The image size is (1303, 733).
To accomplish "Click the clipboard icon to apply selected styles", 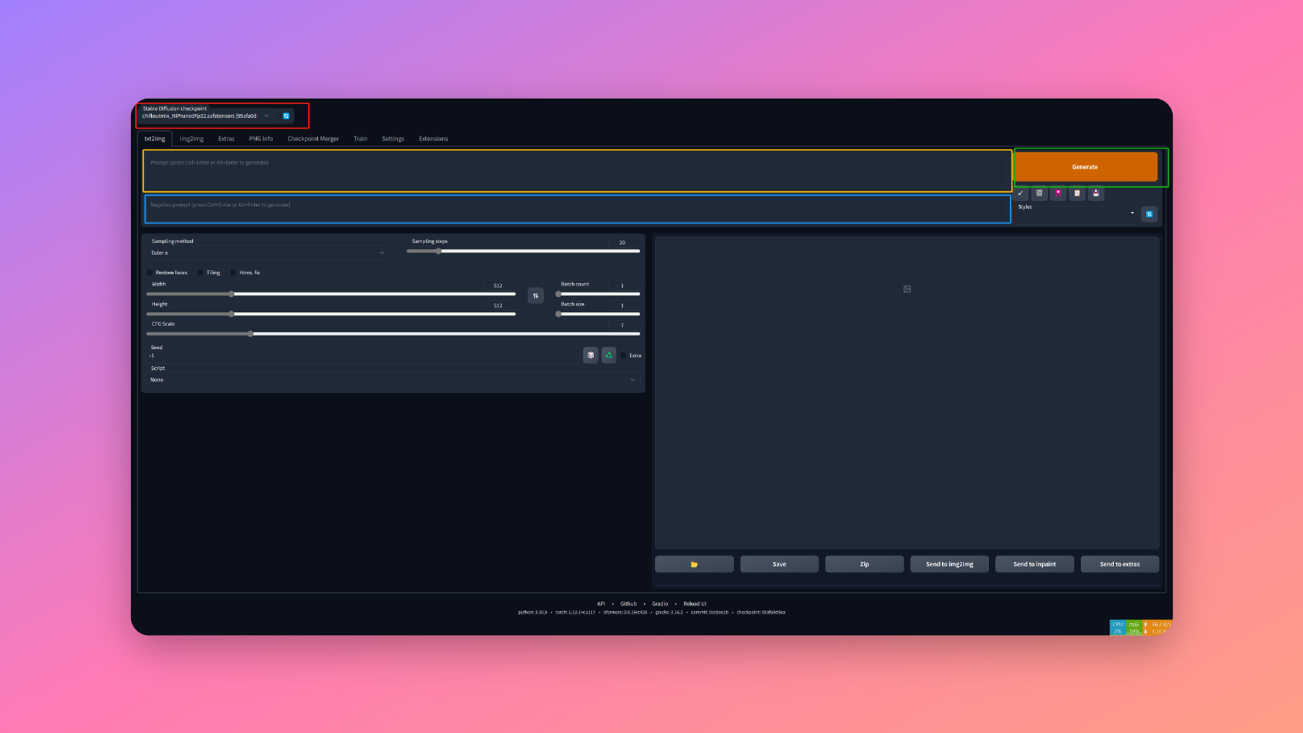I will (x=1077, y=193).
